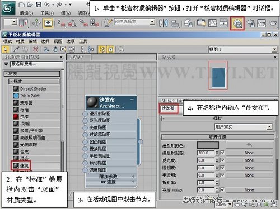280x209 pixels.
Task: Toggle the checkbox for 半透明 map
Action: tap(222, 175)
